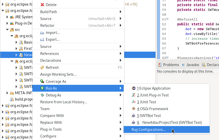Click the red Delete icon
This screenshot has height=140, width=219.
pyautogui.click(x=42, y=5)
